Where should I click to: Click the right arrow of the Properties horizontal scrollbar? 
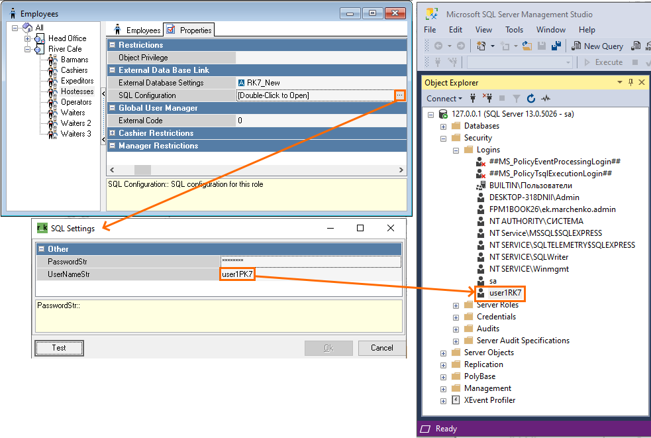(401, 170)
